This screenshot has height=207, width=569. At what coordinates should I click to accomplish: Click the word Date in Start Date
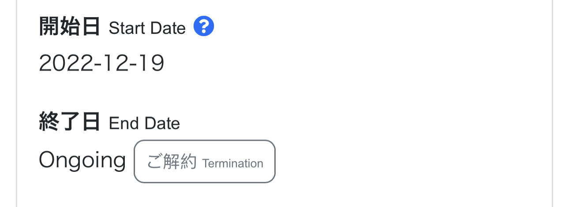point(168,28)
